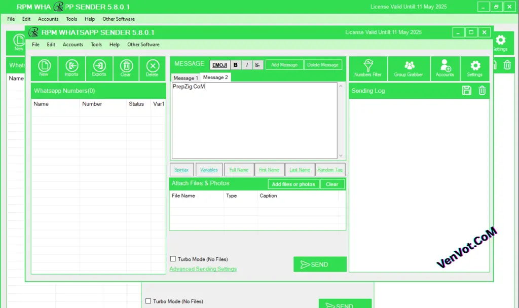Click the trash icon in the back window

click(507, 65)
